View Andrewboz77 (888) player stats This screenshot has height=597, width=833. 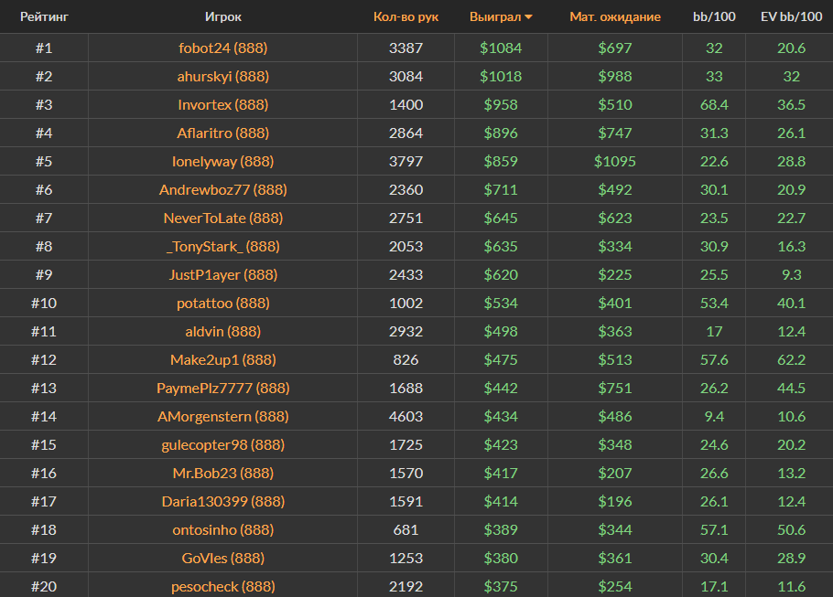(222, 189)
